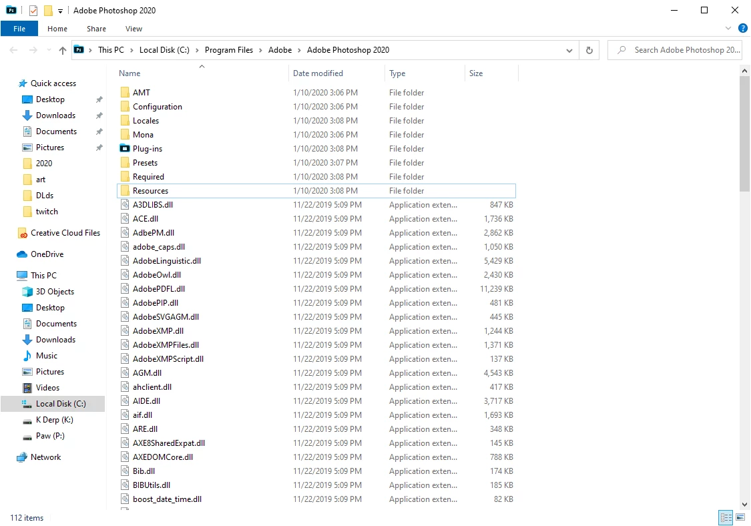Sort by Date modified column header

(x=337, y=73)
